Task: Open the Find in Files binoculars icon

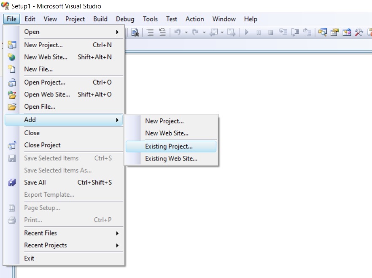Action: [135, 32]
